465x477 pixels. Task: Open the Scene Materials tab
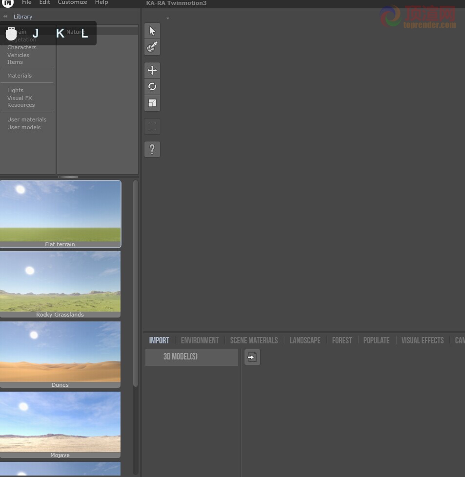tap(254, 340)
